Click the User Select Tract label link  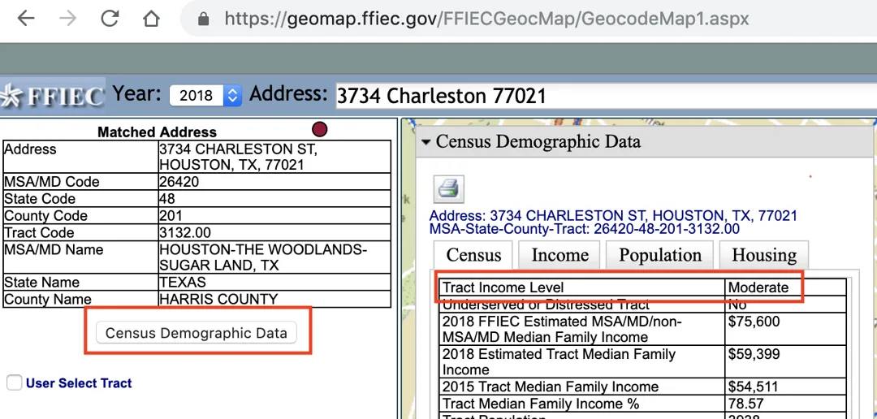point(79,383)
